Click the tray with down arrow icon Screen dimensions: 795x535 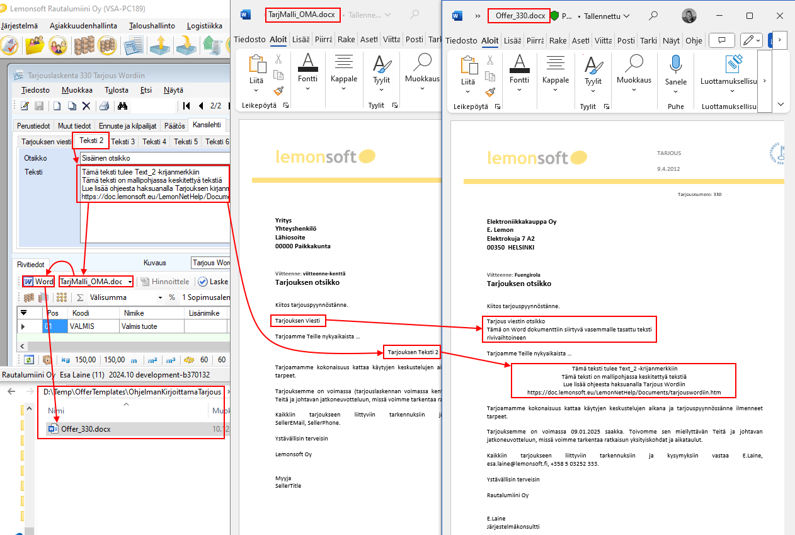pyautogui.click(x=185, y=45)
